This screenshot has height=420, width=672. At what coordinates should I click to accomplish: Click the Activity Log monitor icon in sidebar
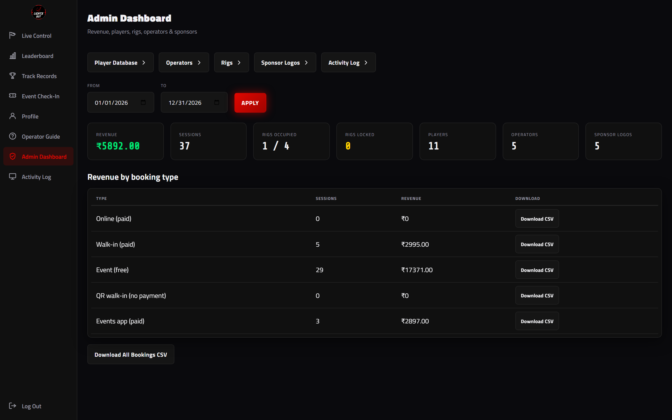[x=13, y=177]
